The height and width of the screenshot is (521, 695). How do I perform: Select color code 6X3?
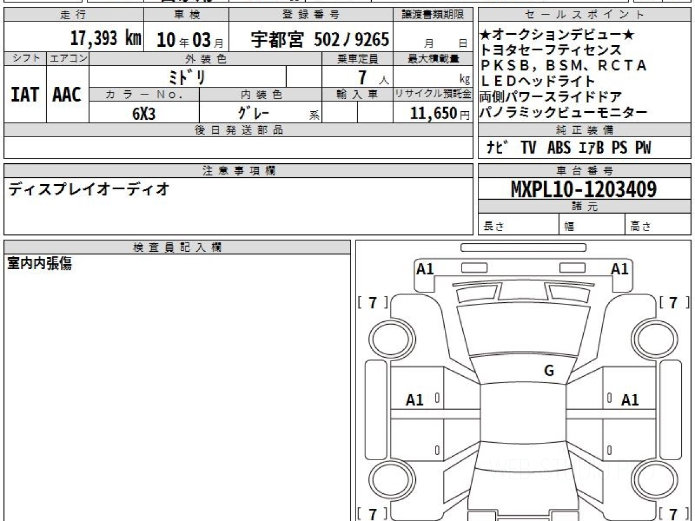144,113
